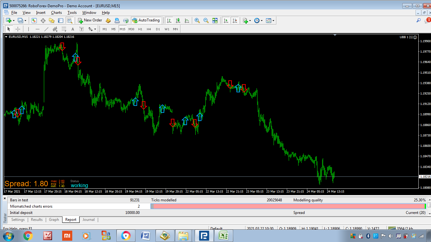
Task: Tile chart windows icon
Action: [x=215, y=20]
